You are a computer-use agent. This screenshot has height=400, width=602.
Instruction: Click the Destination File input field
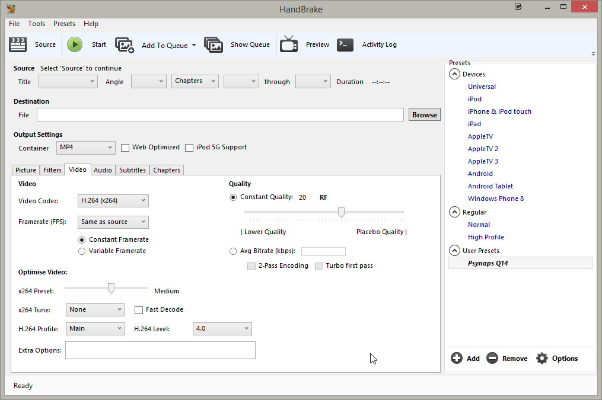(221, 115)
